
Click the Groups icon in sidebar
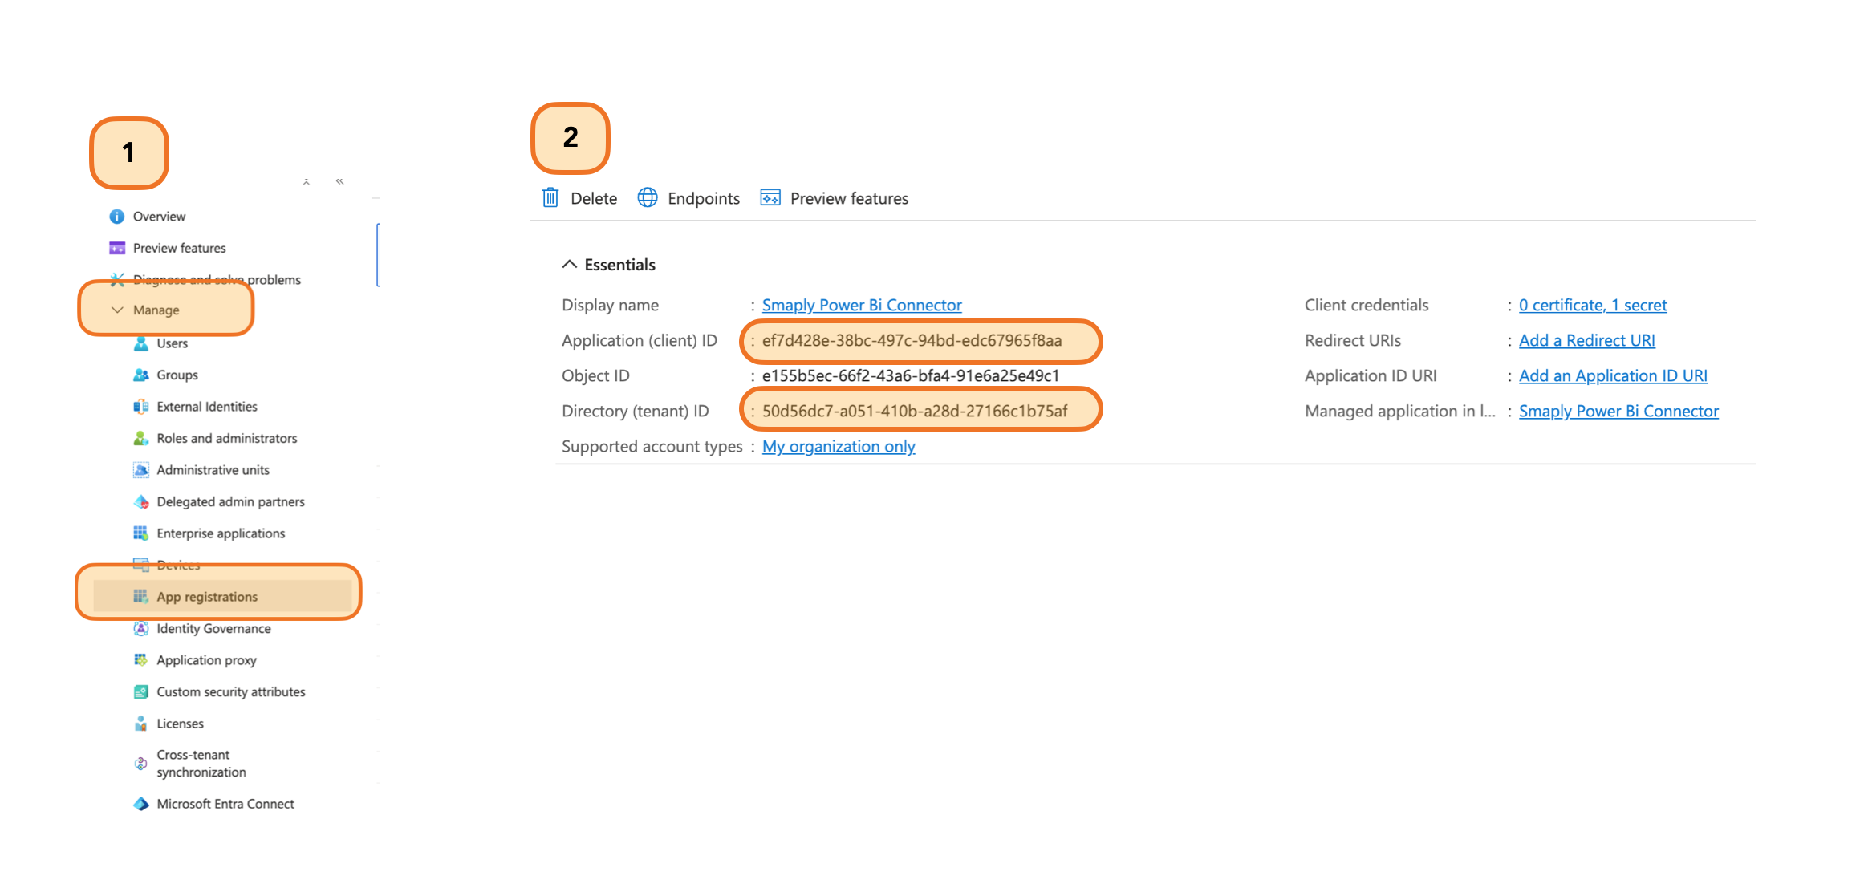tap(141, 375)
